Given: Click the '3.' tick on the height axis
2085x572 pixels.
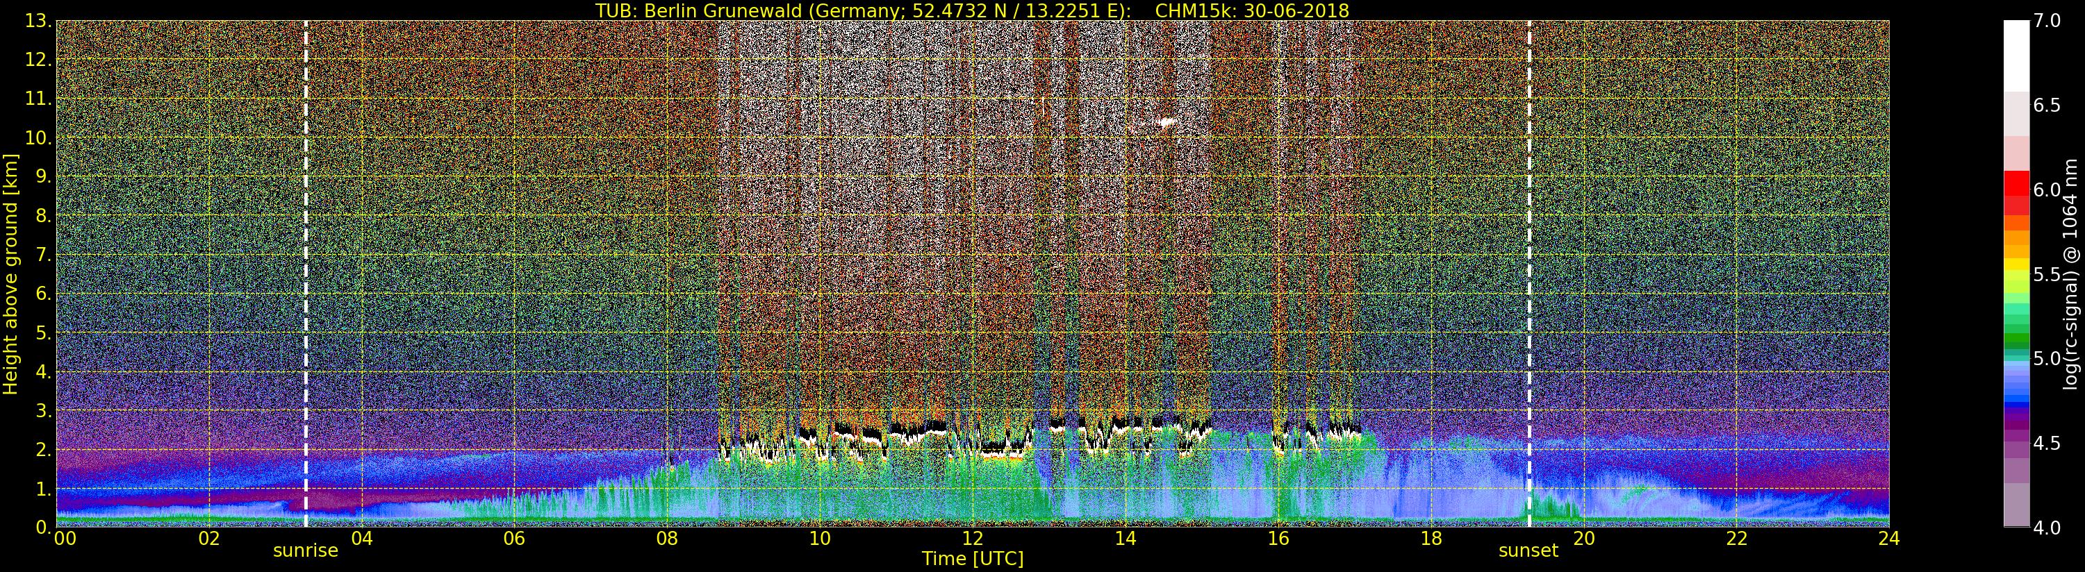Looking at the screenshot, I should 44,411.
